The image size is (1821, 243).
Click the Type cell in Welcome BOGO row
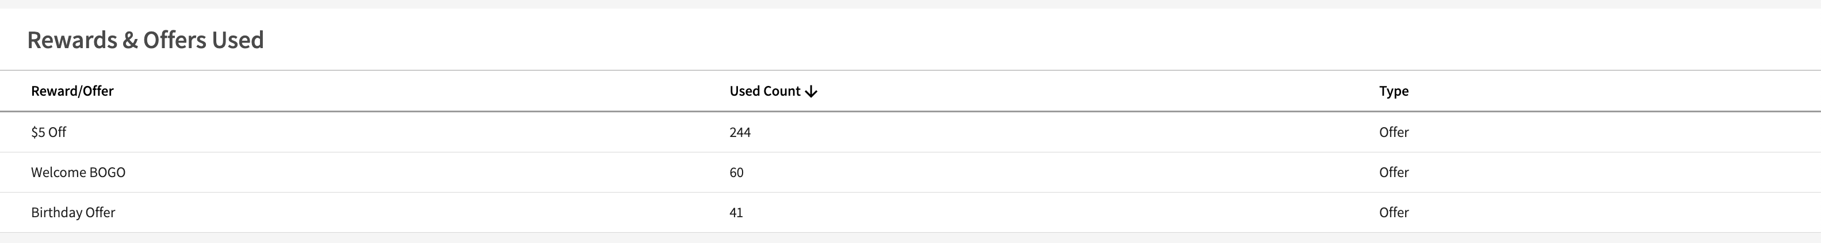[x=1393, y=173]
